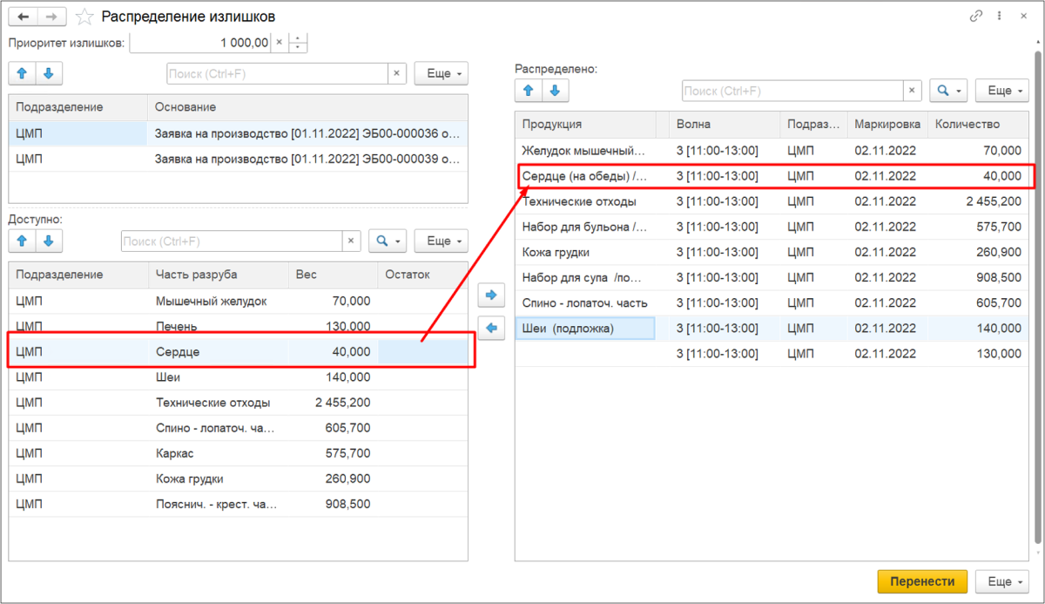Open the magnifier search dropdown in Распределено
1045x604 pixels.
pos(948,91)
